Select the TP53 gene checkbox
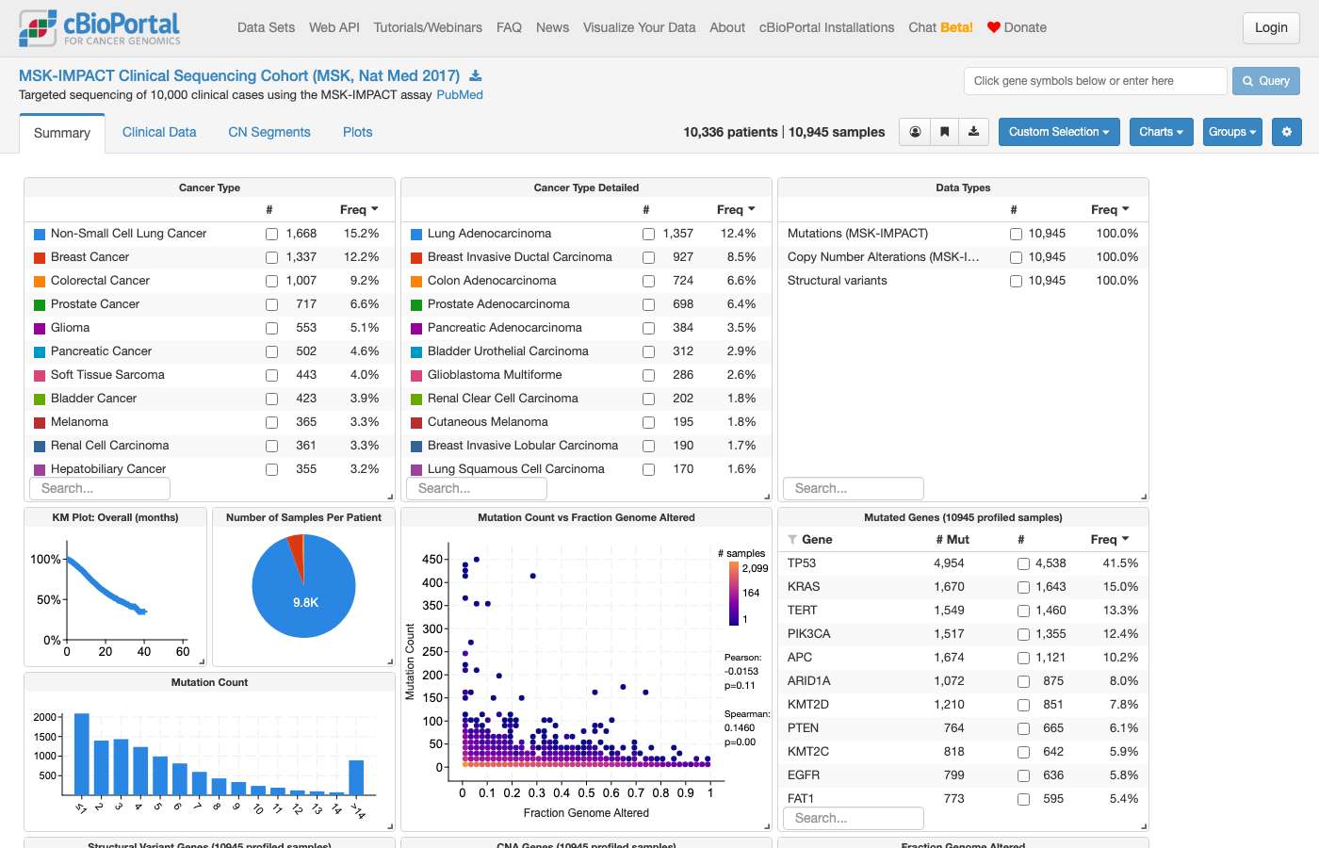This screenshot has height=848, width=1319. pos(1023,563)
